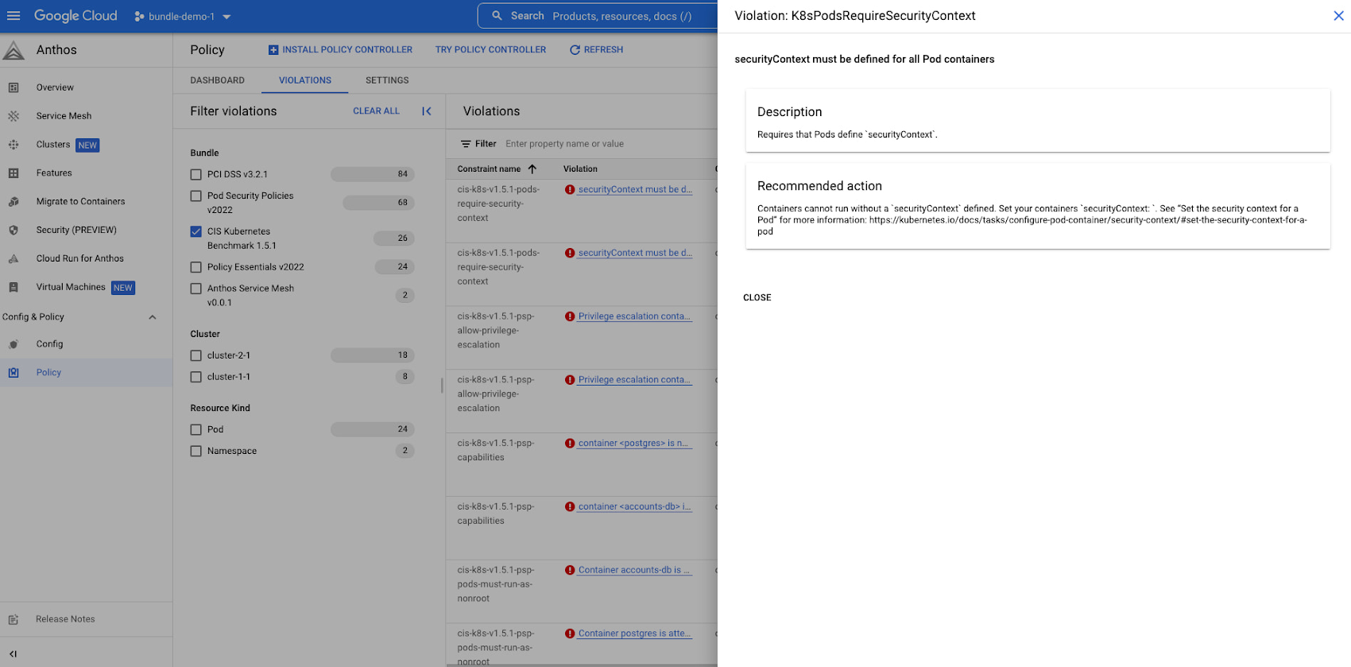Click the Cloud Run for Anthos icon
The height and width of the screenshot is (667, 1351).
point(14,259)
